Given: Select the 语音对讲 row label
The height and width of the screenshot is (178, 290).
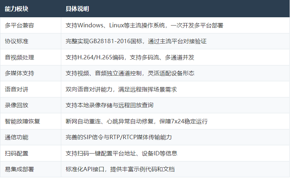Looking at the screenshot, I should (x=17, y=90).
